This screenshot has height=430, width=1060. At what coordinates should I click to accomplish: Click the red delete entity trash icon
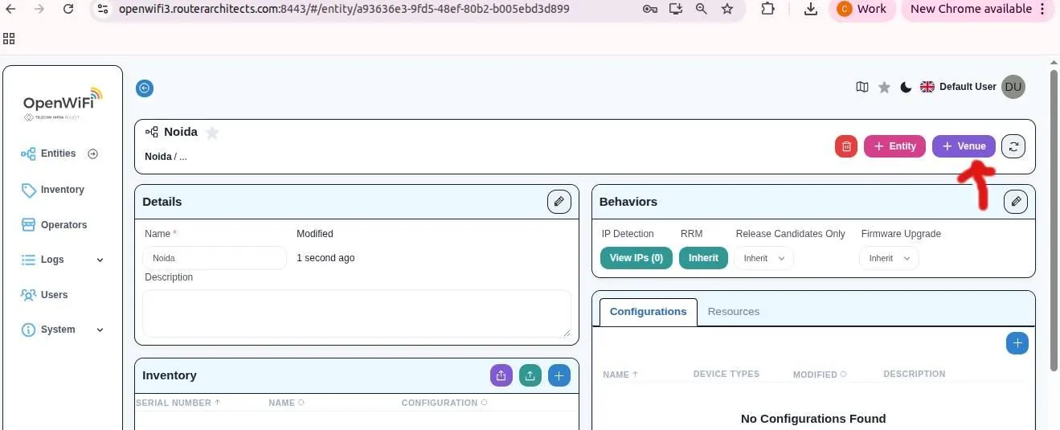coord(845,146)
